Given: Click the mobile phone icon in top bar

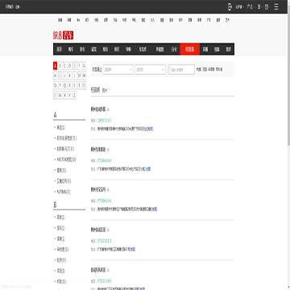Looking at the screenshot, I should [230, 7].
